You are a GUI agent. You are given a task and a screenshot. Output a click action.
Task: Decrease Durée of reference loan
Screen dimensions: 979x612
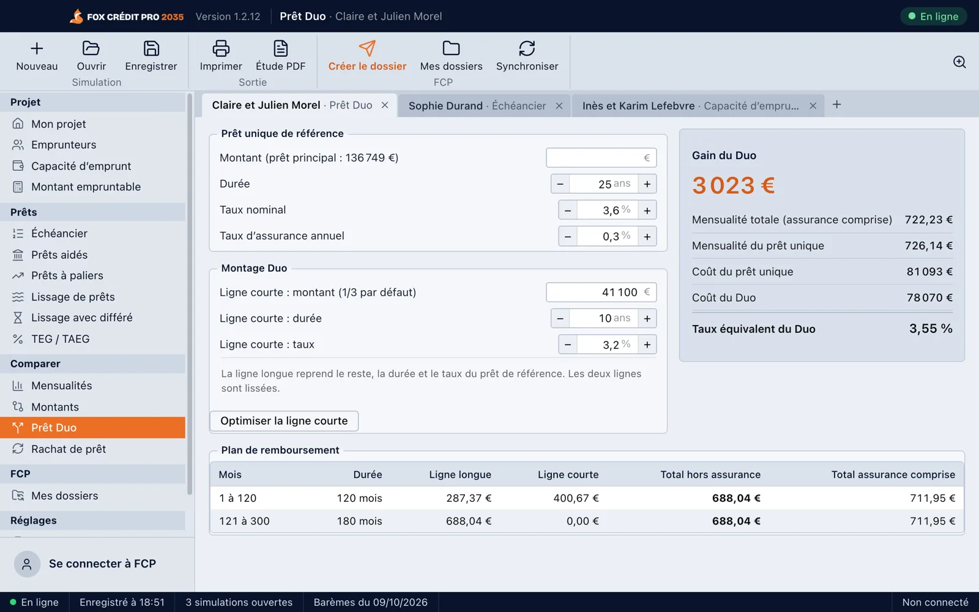click(560, 184)
